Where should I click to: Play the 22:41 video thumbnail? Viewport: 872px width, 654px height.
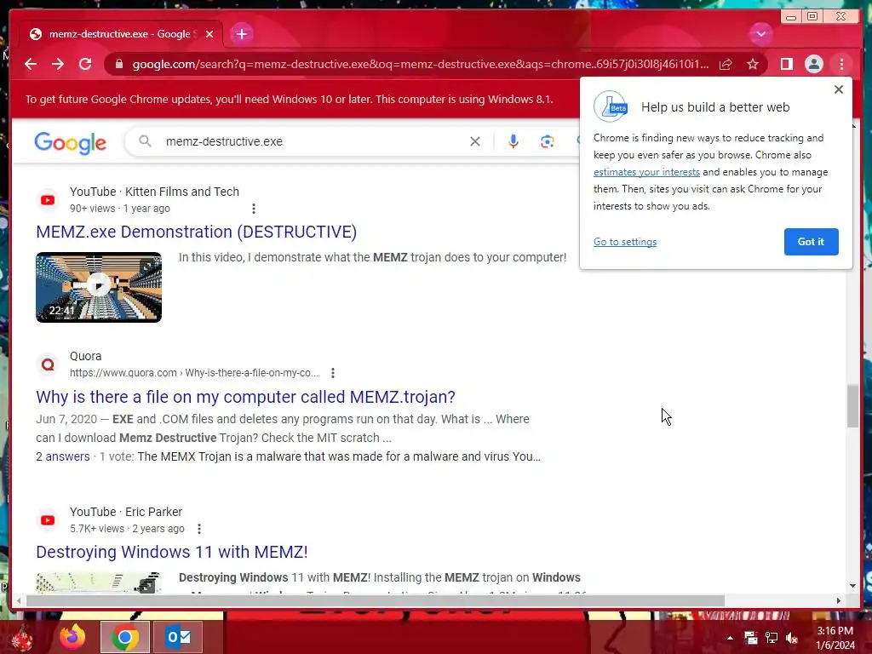pyautogui.click(x=99, y=287)
